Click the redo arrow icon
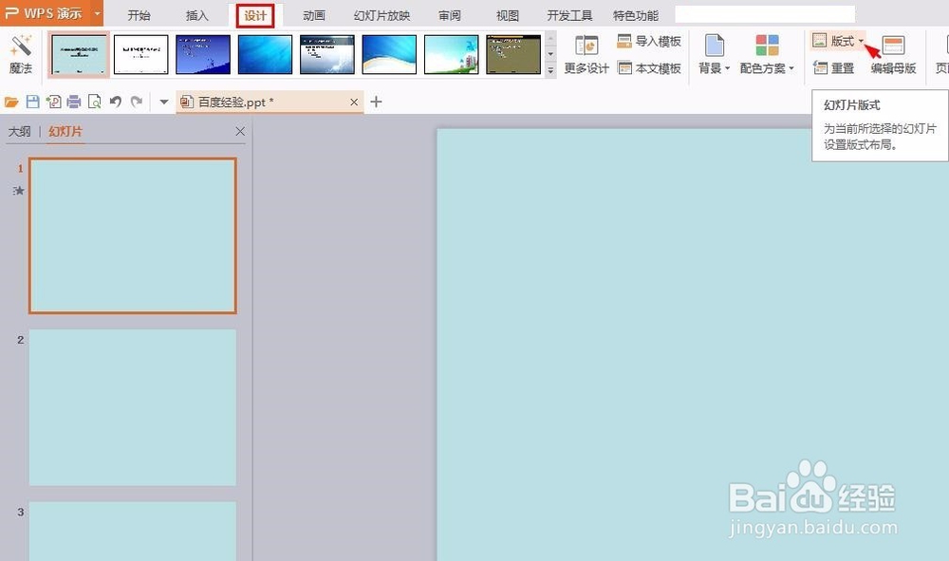Image resolution: width=949 pixels, height=561 pixels. coord(137,102)
